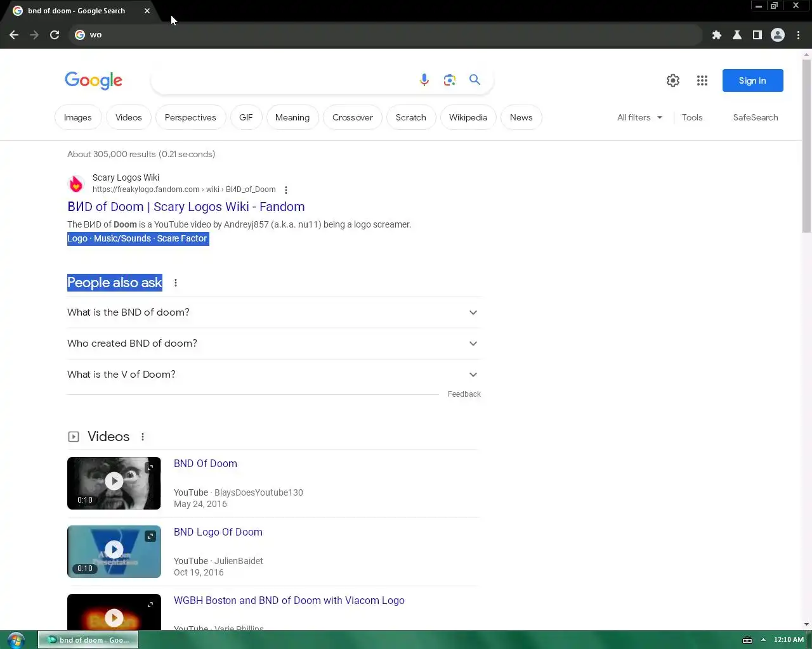Open the BND Logo Of Doom video link
This screenshot has height=649, width=812.
(218, 532)
